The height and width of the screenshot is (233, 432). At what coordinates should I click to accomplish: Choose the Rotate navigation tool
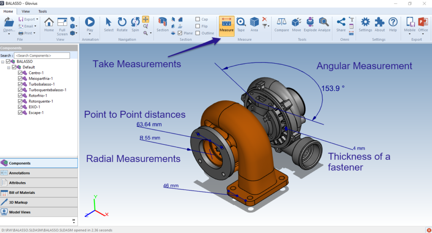pos(122,22)
